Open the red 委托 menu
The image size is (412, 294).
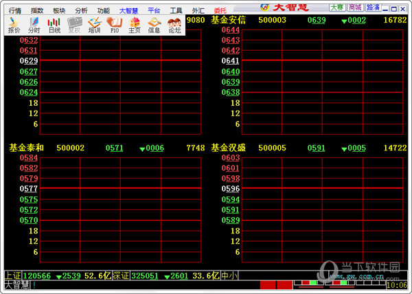click(x=220, y=10)
